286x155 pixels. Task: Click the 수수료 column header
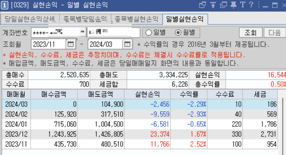225,95
